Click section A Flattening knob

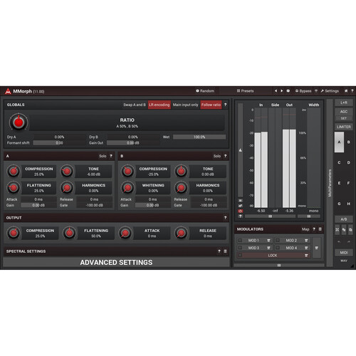14,188
